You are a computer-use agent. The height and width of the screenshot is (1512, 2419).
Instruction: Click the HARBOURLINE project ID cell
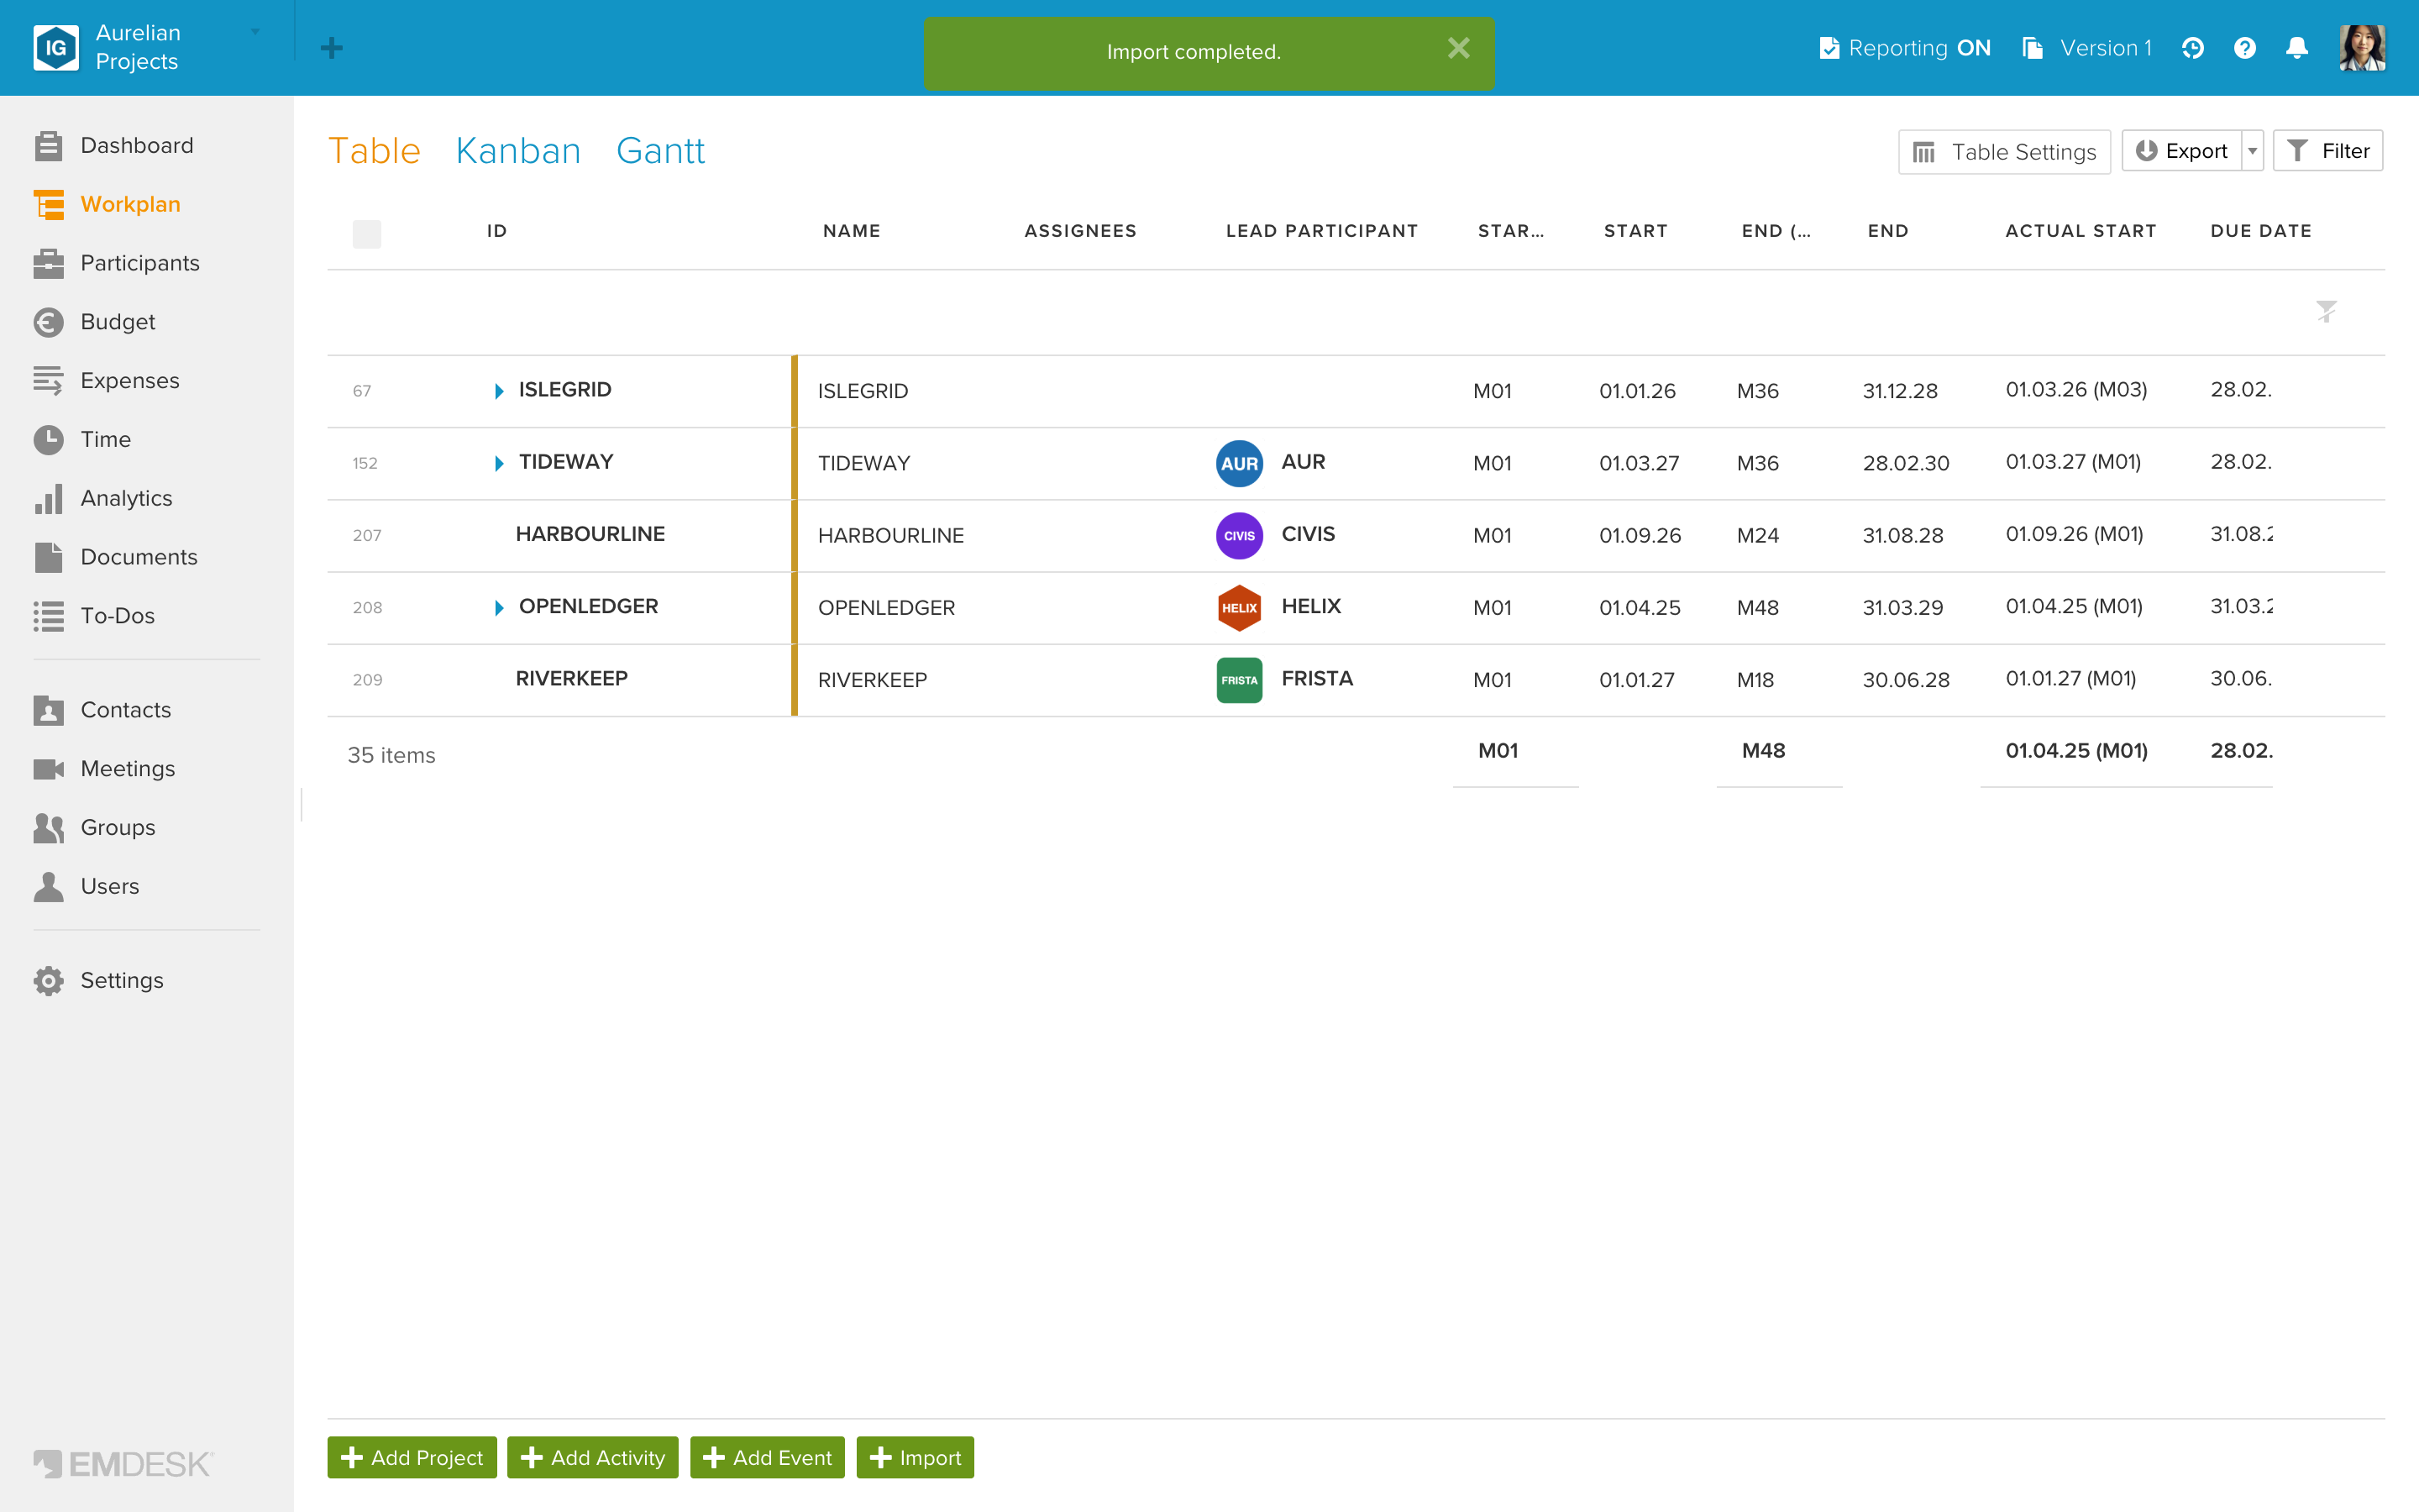(x=590, y=535)
